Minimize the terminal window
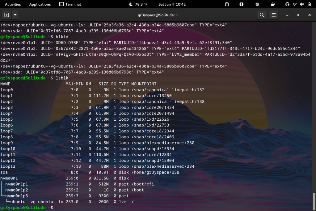Screen dimensions: 316x211 (287, 15)
